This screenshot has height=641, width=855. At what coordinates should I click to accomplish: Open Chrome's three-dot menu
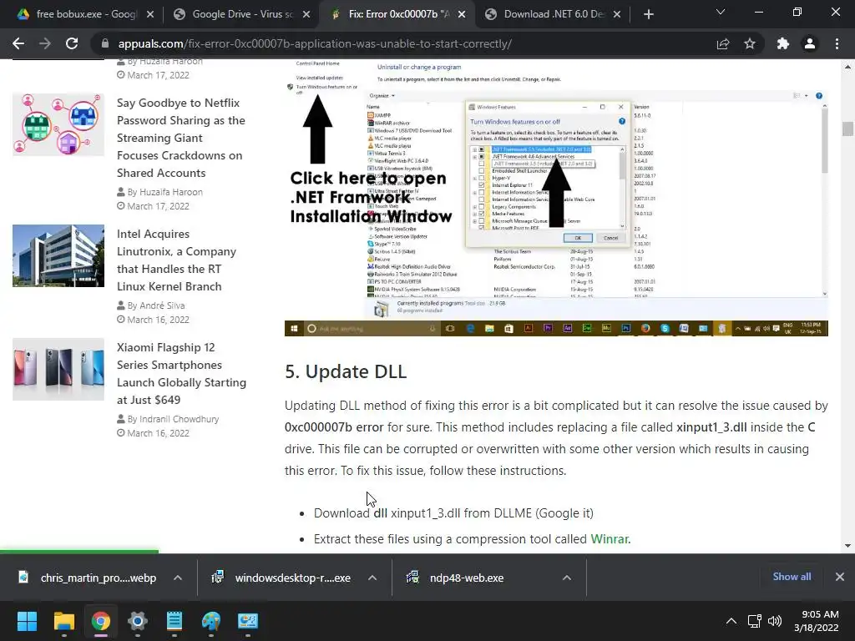837,43
